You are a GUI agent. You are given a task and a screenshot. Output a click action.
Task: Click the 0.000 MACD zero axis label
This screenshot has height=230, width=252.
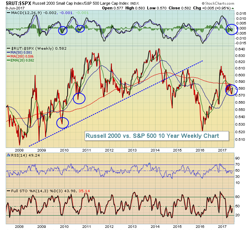(241, 28)
